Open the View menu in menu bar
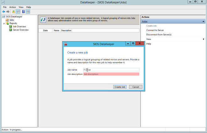Screen dimensions: 207x133 (x=21, y=7)
